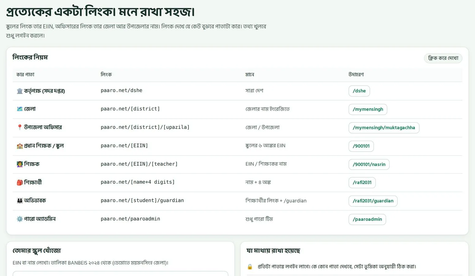
Task: Click the teacher icon beside শিক্ষক
Action: tap(20, 164)
